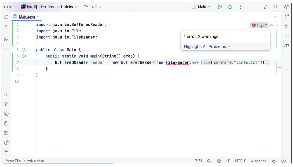The image size is (293, 167).
Task: Open the Highlight: All Problems dropdown
Action: click(207, 46)
